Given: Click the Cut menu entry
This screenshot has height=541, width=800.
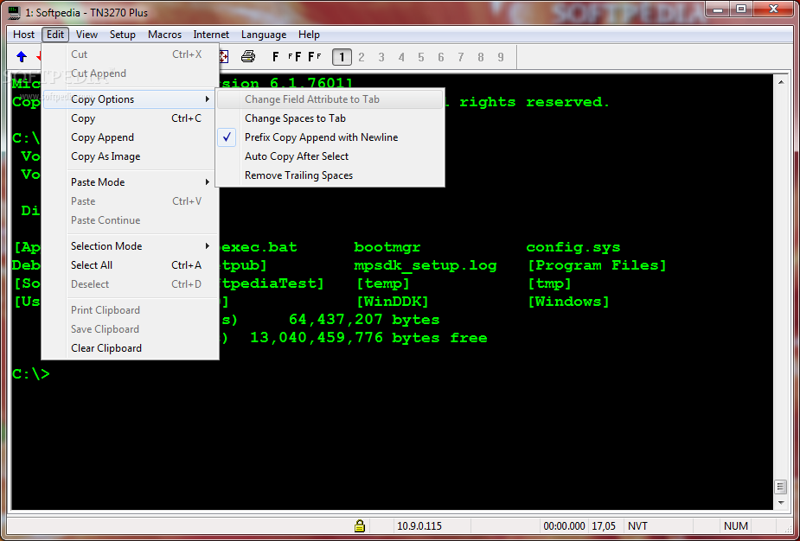Looking at the screenshot, I should click(x=130, y=54).
